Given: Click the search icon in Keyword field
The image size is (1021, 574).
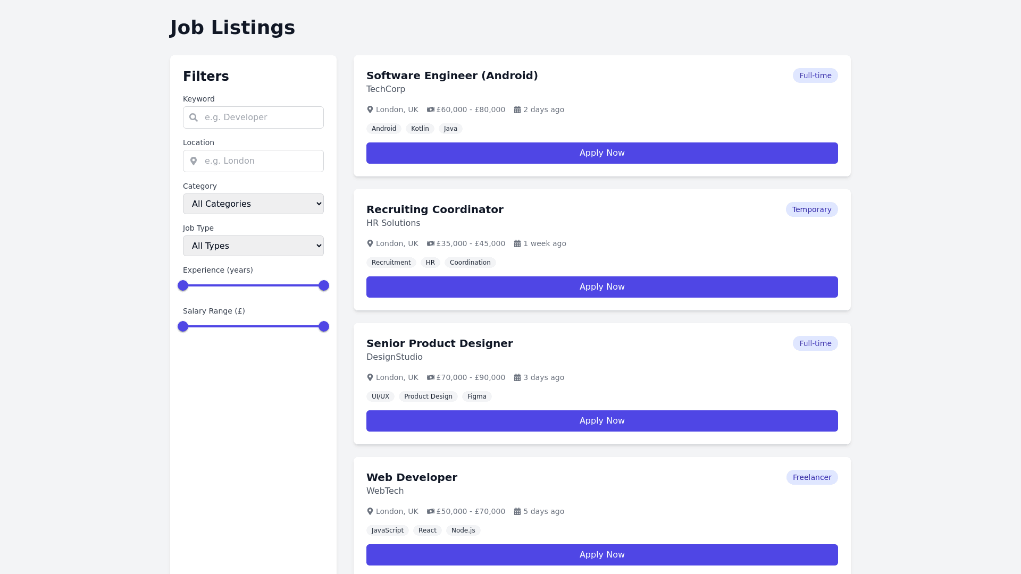Looking at the screenshot, I should (x=194, y=117).
